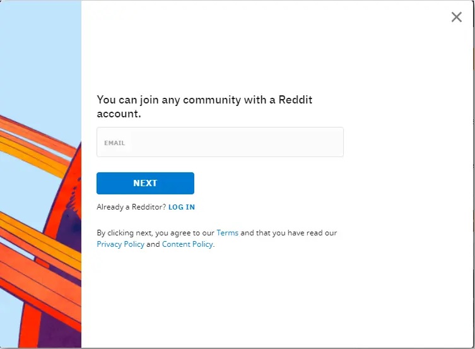
Task: Click the 'and that you have read our' text
Action: pyautogui.click(x=289, y=233)
